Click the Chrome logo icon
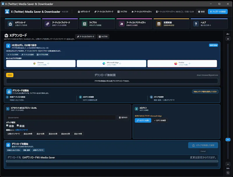This screenshot has height=177, width=233. pos(34,63)
